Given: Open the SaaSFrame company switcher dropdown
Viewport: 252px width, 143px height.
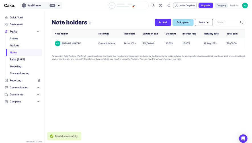Looking at the screenshot, I should coord(41,5).
